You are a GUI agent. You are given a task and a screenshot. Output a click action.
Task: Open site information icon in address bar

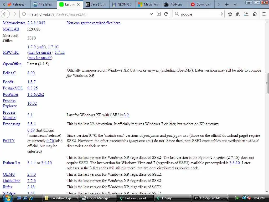coord(24,14)
